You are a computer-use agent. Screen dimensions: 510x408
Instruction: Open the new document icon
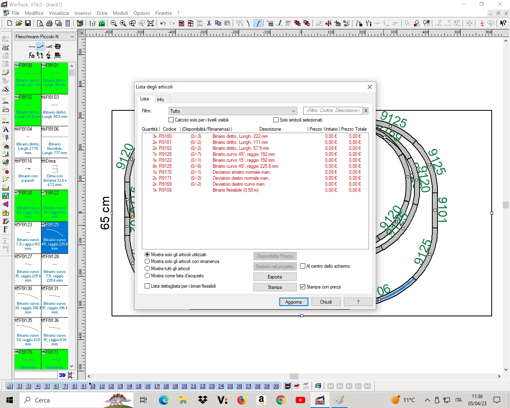click(x=10, y=24)
